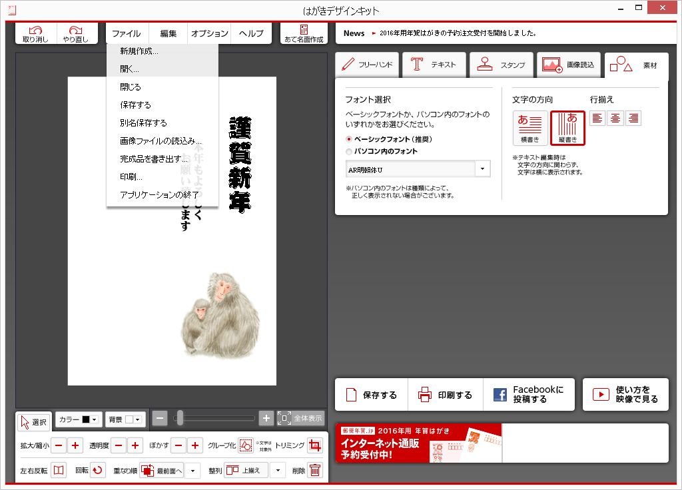Click the flip horizontal (左右反転) icon

(59, 471)
